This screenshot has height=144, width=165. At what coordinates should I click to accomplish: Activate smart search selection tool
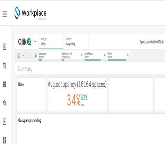point(18,55)
